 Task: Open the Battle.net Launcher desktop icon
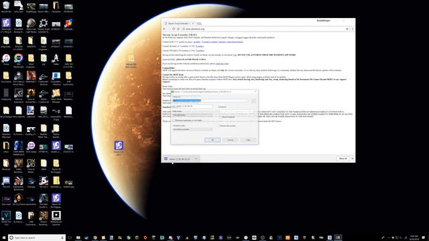[x=56, y=217]
